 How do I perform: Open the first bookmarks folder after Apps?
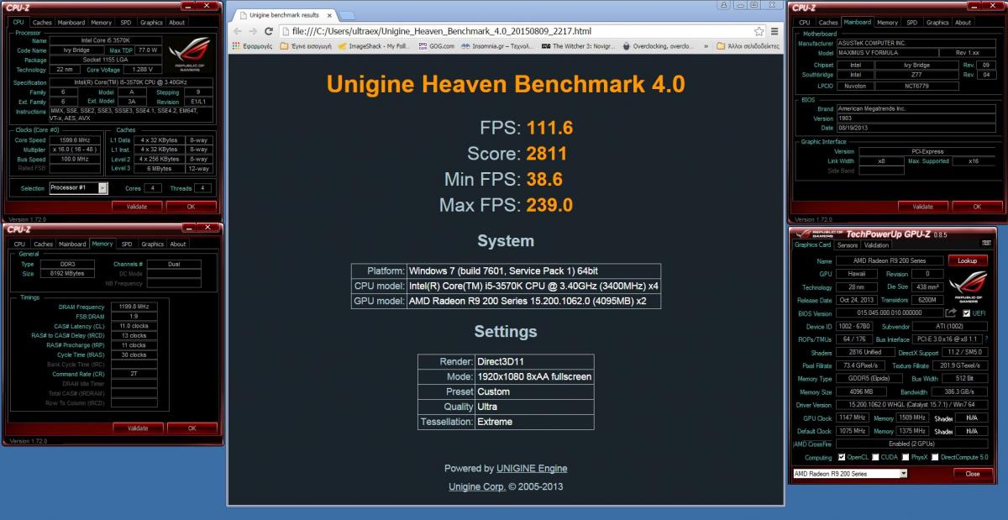[306, 46]
